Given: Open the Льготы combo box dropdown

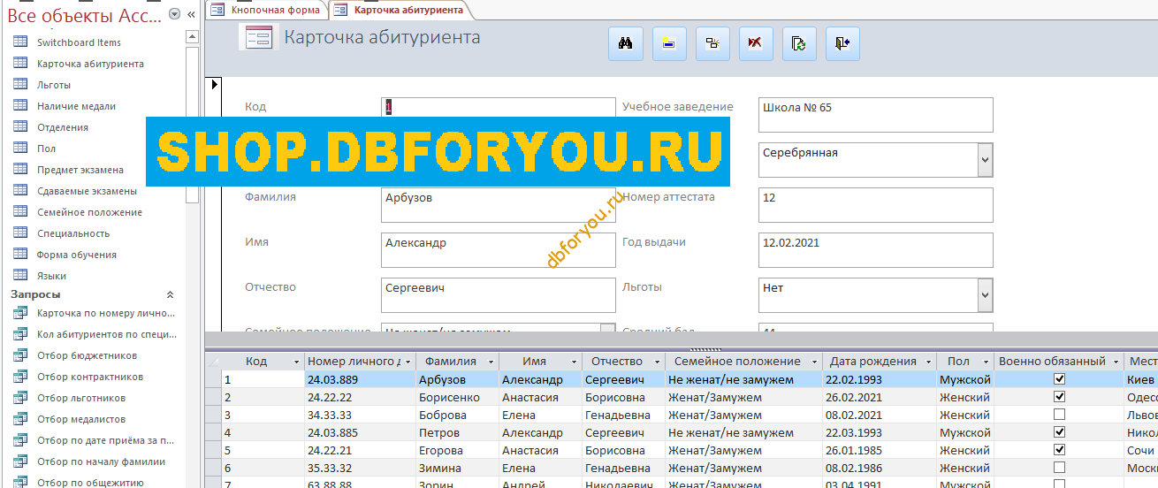Looking at the screenshot, I should (x=985, y=294).
